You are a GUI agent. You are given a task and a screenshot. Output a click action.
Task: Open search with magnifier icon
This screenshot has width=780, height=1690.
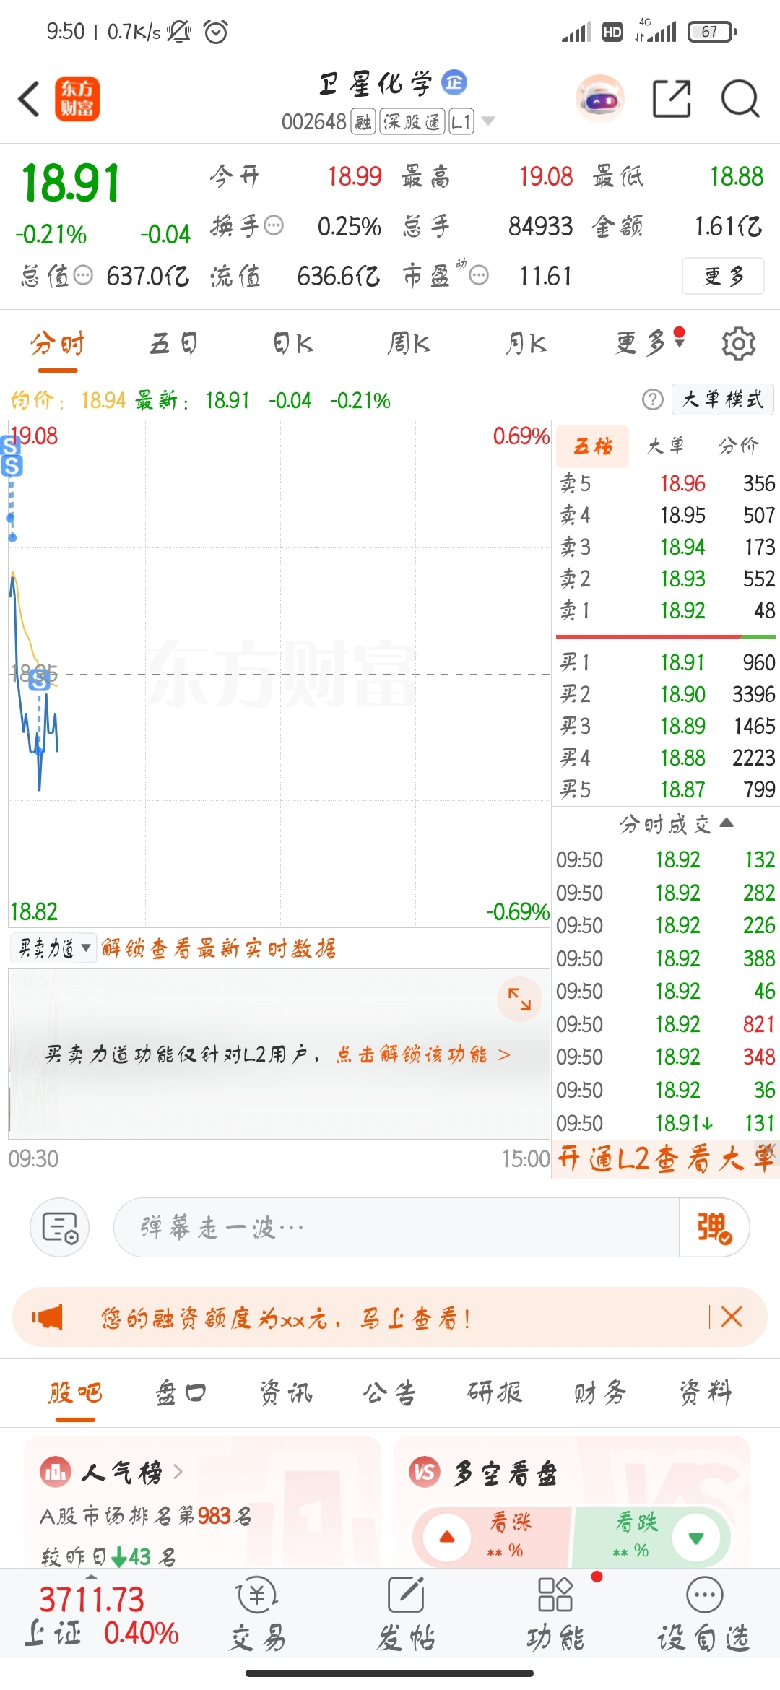coord(740,99)
